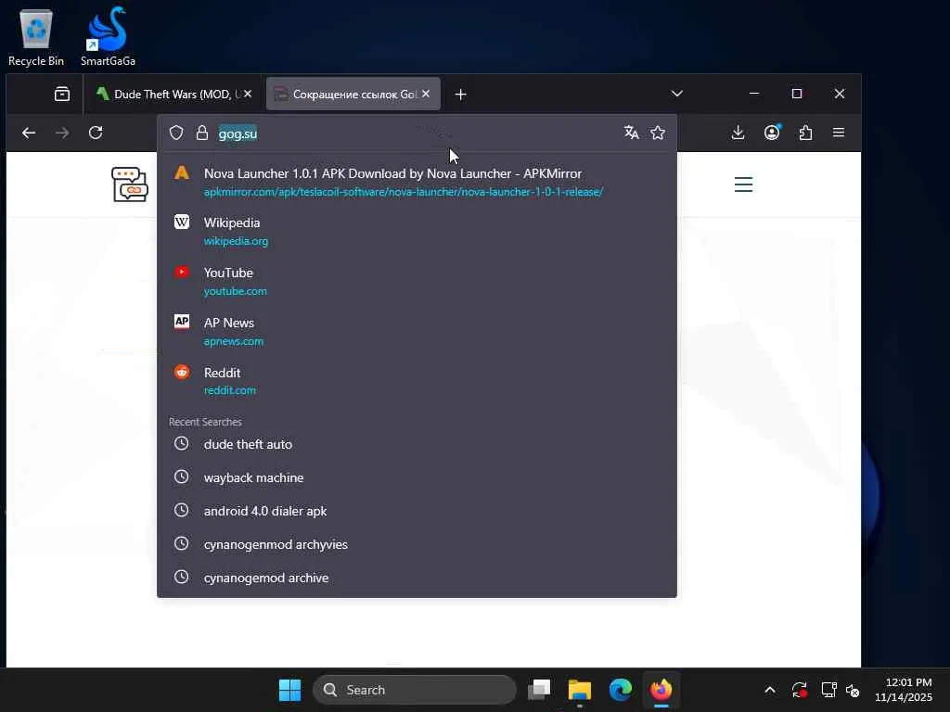
Task: Open a new tab with plus button
Action: pyautogui.click(x=460, y=95)
